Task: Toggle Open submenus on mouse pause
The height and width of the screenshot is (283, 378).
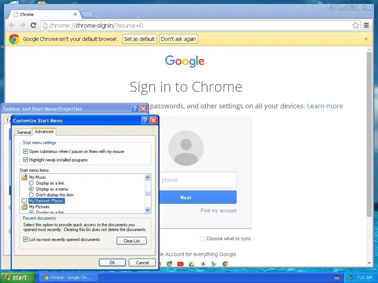Action: 25,151
